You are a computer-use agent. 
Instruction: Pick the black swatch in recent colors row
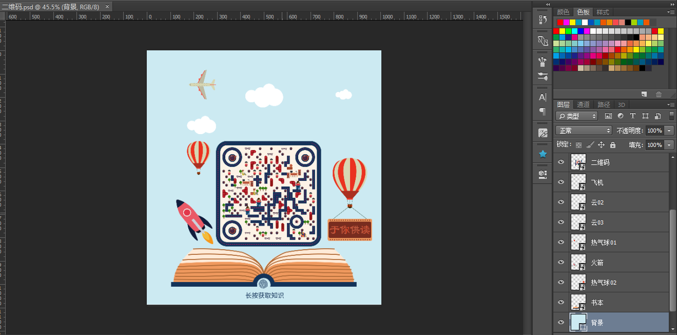(628, 22)
